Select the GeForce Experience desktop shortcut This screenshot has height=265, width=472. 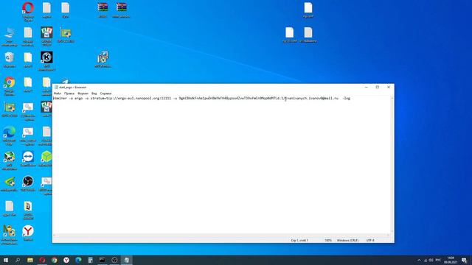tap(10, 183)
